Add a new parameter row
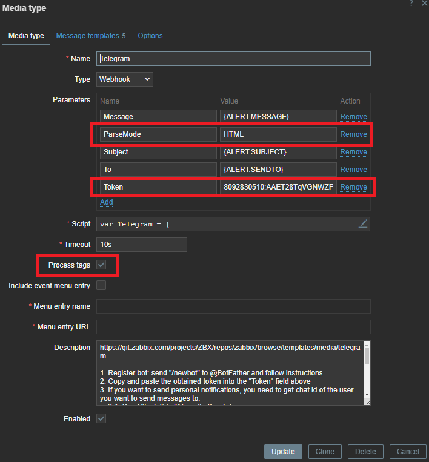Viewport: 429px width, 462px height. pos(107,202)
